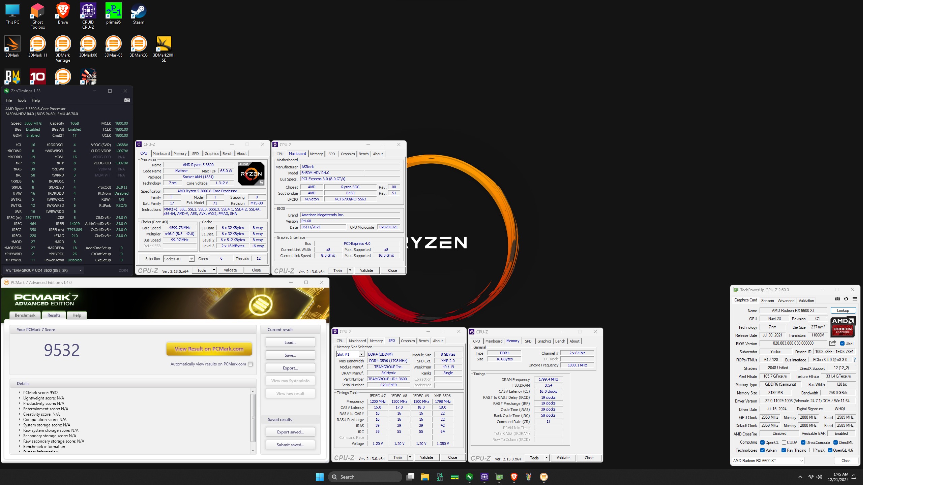The height and width of the screenshot is (485, 944).
Task: Open the This PC desktop icon
Action: tap(12, 14)
